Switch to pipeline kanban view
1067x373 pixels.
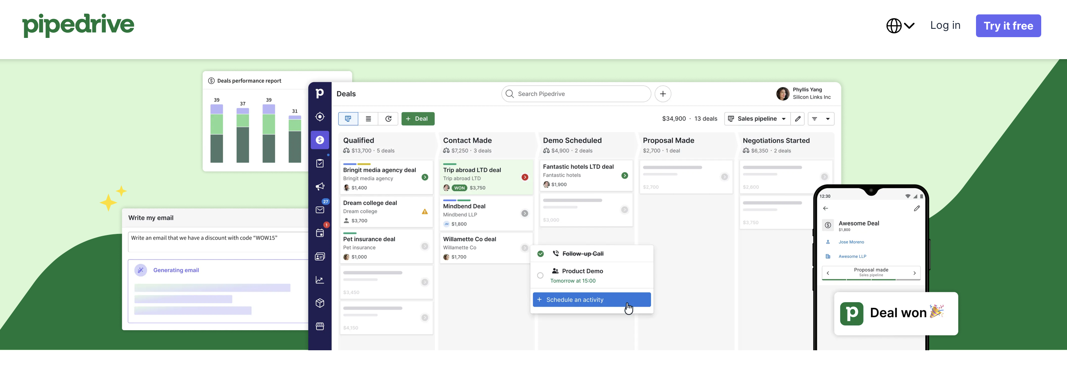tap(348, 119)
